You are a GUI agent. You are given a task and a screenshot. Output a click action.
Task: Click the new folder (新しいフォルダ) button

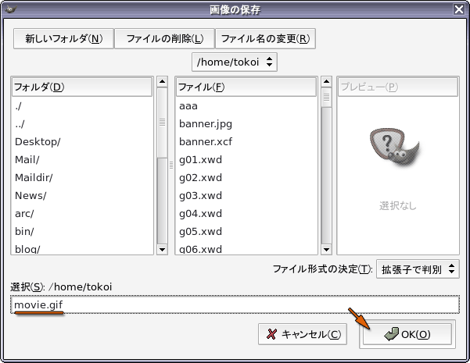[63, 38]
